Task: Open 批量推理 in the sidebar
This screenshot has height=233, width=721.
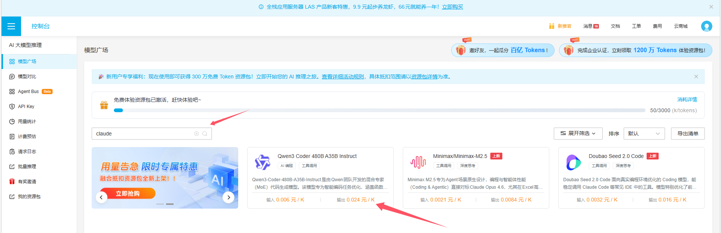Action: pos(39,167)
